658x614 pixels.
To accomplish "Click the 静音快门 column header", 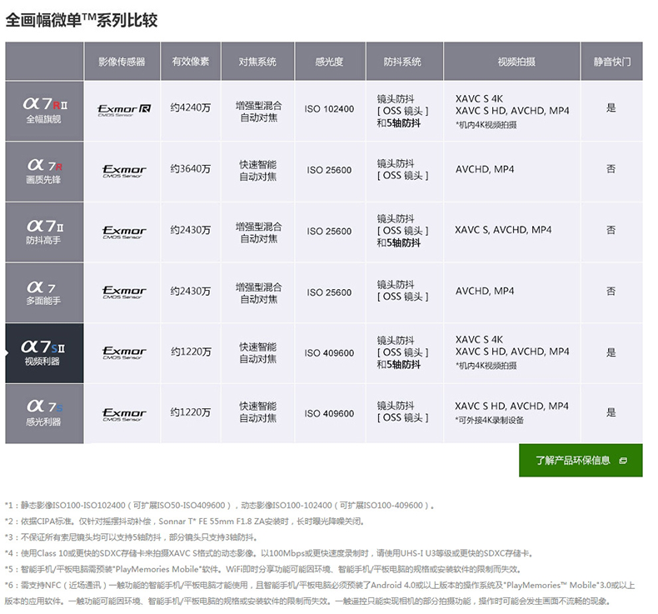I will coord(612,62).
